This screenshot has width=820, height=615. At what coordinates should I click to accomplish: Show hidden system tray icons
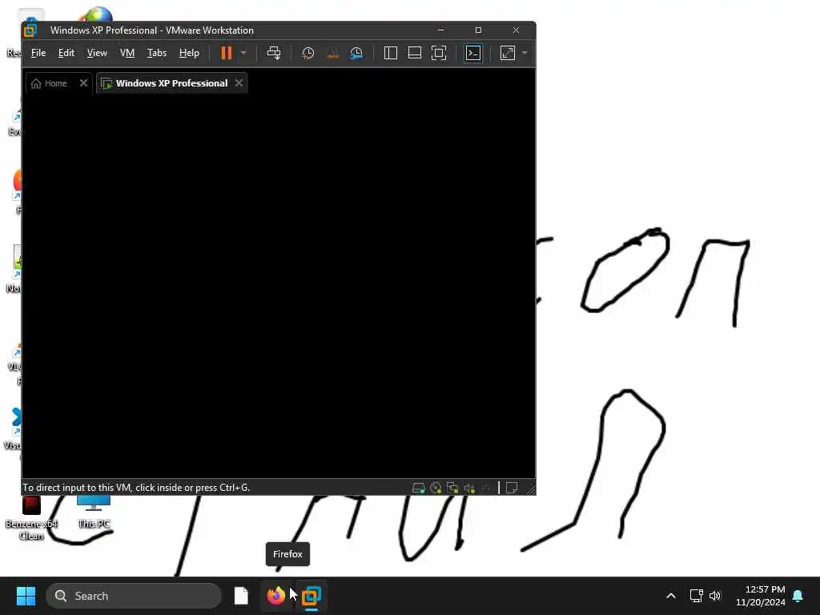pyautogui.click(x=671, y=596)
